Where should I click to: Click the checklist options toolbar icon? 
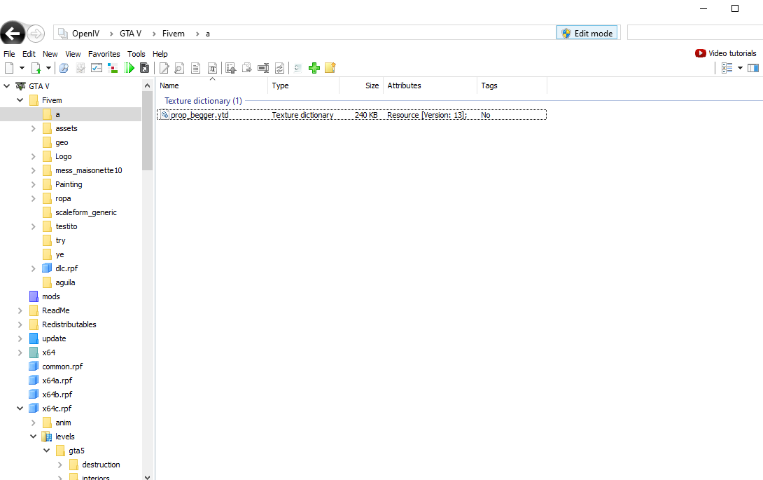click(97, 68)
